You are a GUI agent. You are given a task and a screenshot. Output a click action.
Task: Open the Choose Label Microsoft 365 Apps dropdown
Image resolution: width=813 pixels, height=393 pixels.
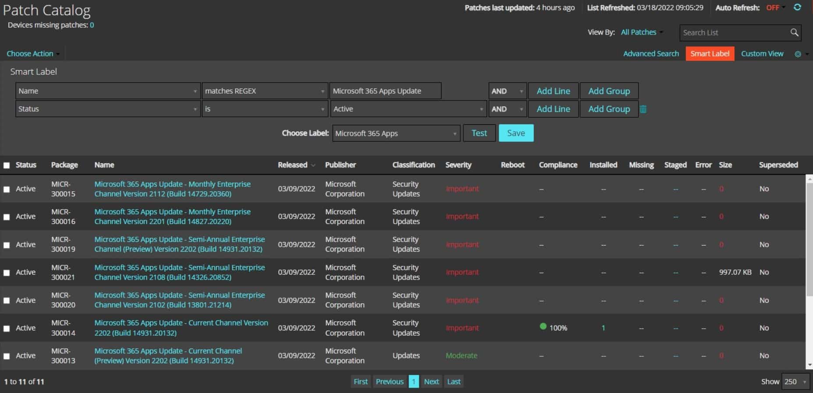tap(396, 133)
